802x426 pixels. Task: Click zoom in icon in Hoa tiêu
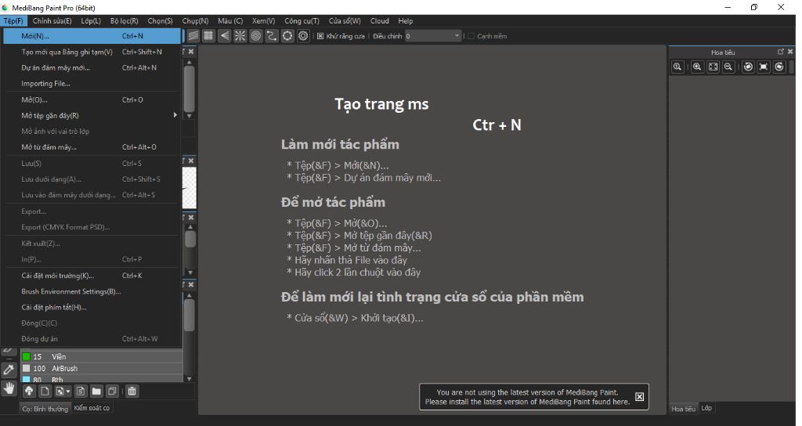coord(697,67)
